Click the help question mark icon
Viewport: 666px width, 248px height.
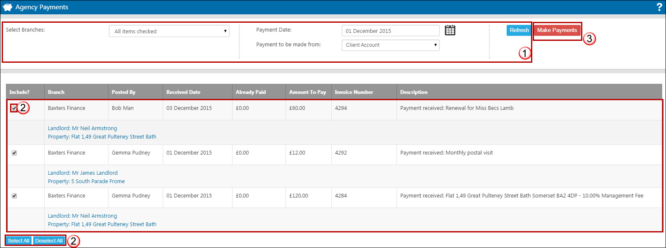click(x=659, y=7)
